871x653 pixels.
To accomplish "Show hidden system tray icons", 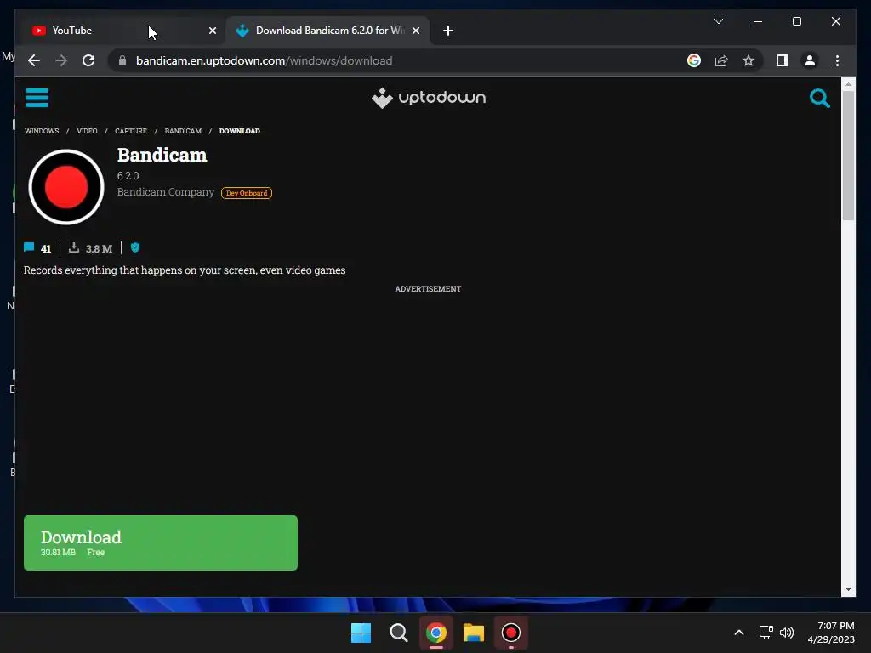I will click(739, 633).
